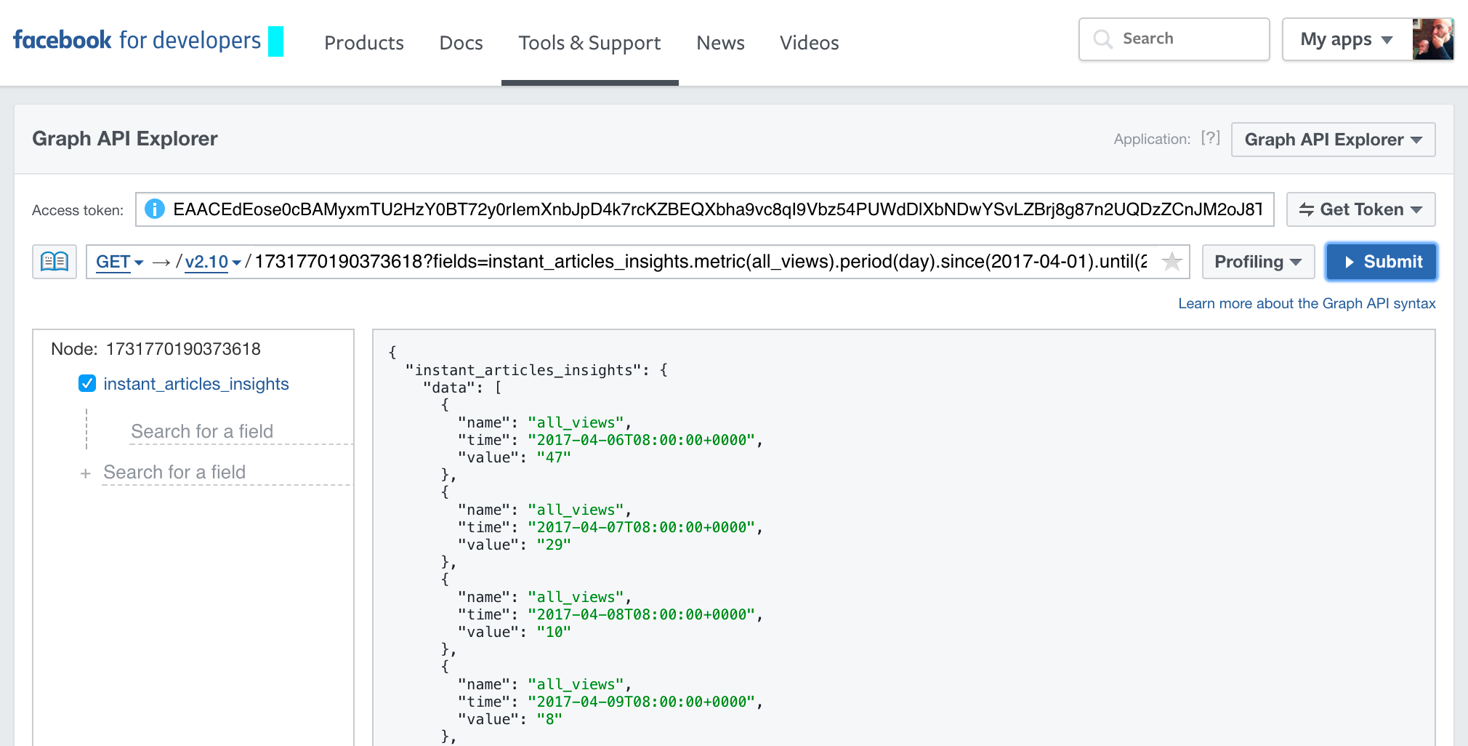
Task: Click the access token info icon
Action: coord(155,209)
